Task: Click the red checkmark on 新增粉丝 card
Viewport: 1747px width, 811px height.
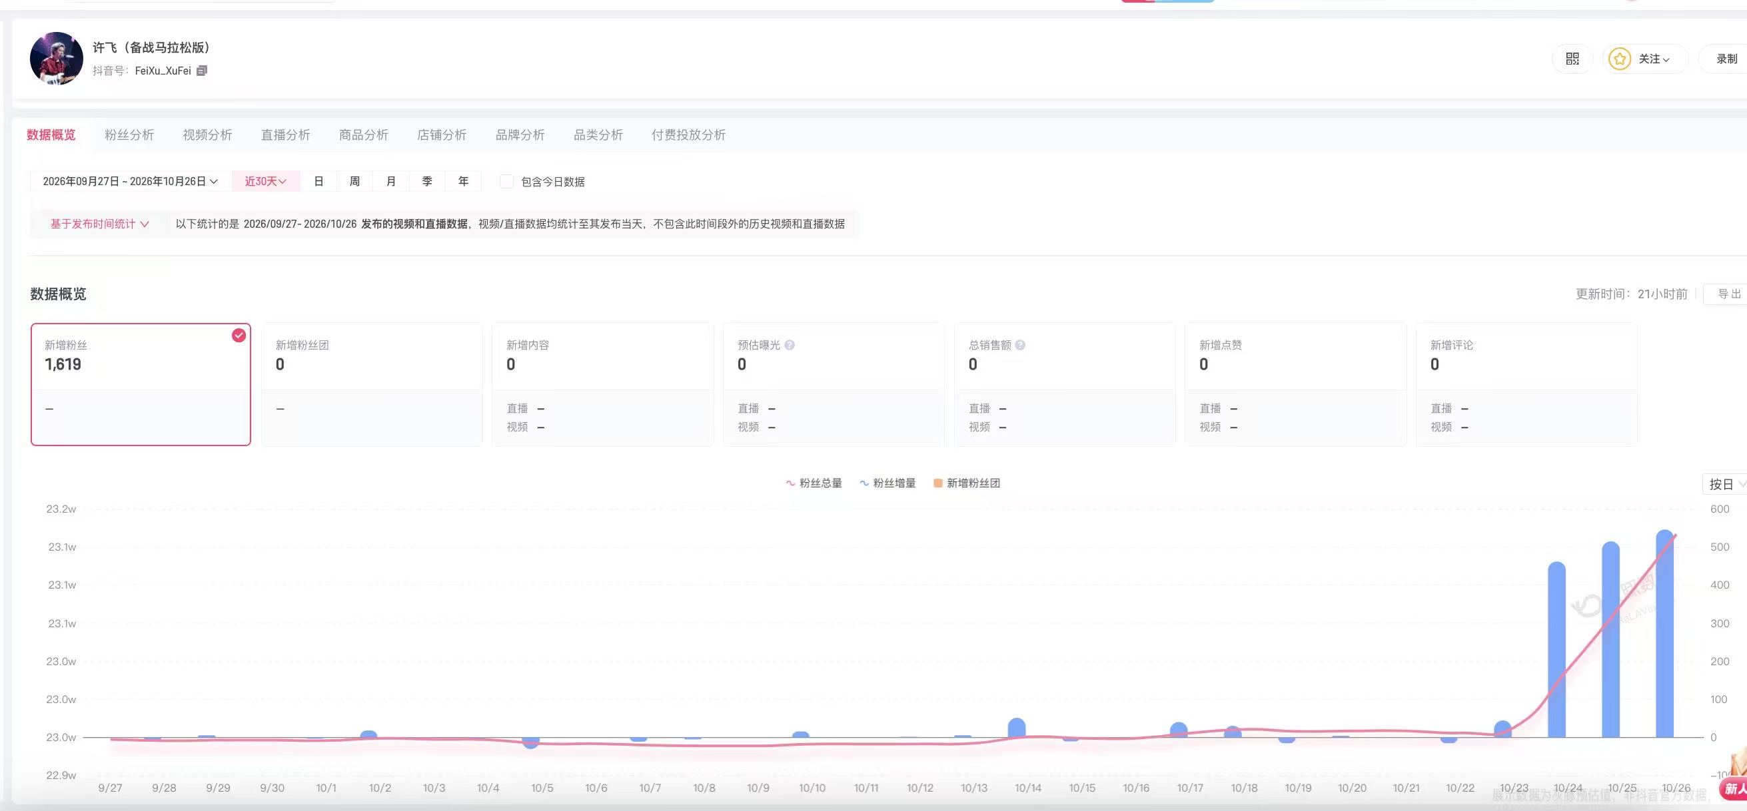Action: coord(239,335)
